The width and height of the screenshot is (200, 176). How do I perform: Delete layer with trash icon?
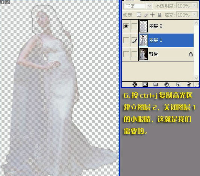tap(189, 84)
